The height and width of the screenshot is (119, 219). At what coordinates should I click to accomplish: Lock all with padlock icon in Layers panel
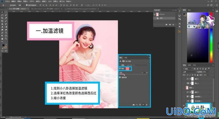click(x=198, y=75)
